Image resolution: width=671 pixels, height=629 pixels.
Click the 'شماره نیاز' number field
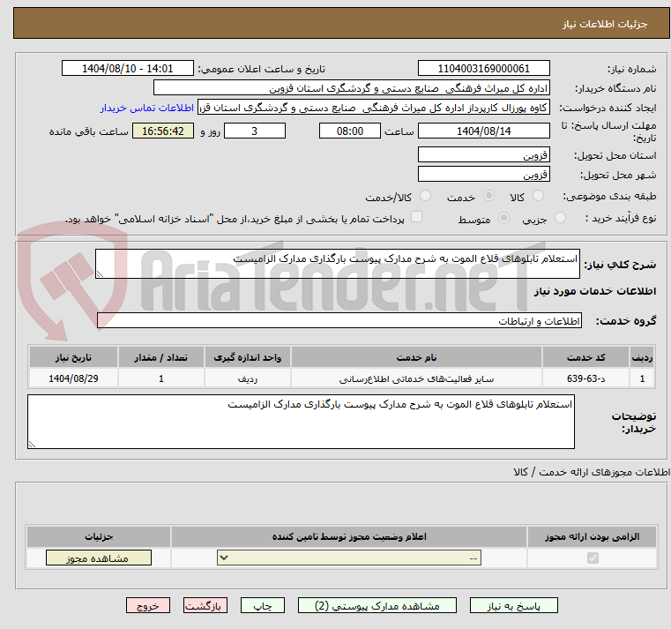click(x=483, y=69)
